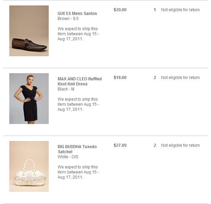Click the shipping estimate under GUESS Mens Santos
The image size is (211, 204).
[78, 34]
